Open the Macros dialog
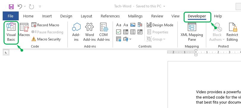The image size is (241, 108). [24, 30]
